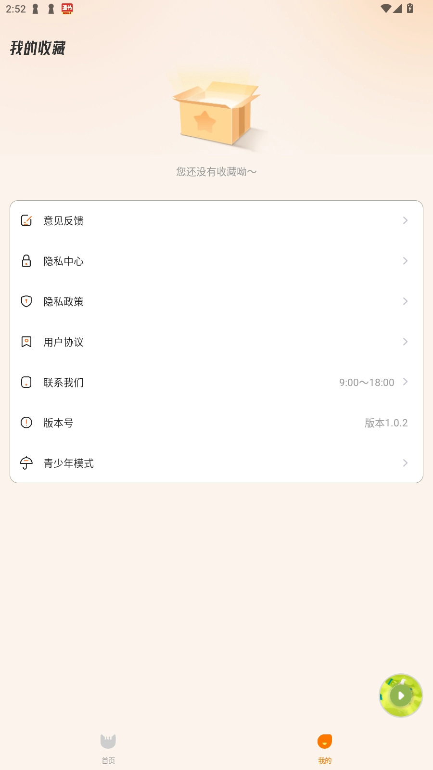Tap the youth mode umbrella icon

(26, 463)
